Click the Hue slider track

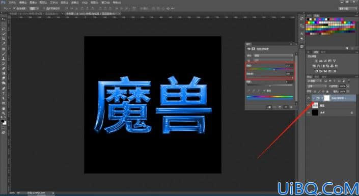pyautogui.click(x=270, y=69)
